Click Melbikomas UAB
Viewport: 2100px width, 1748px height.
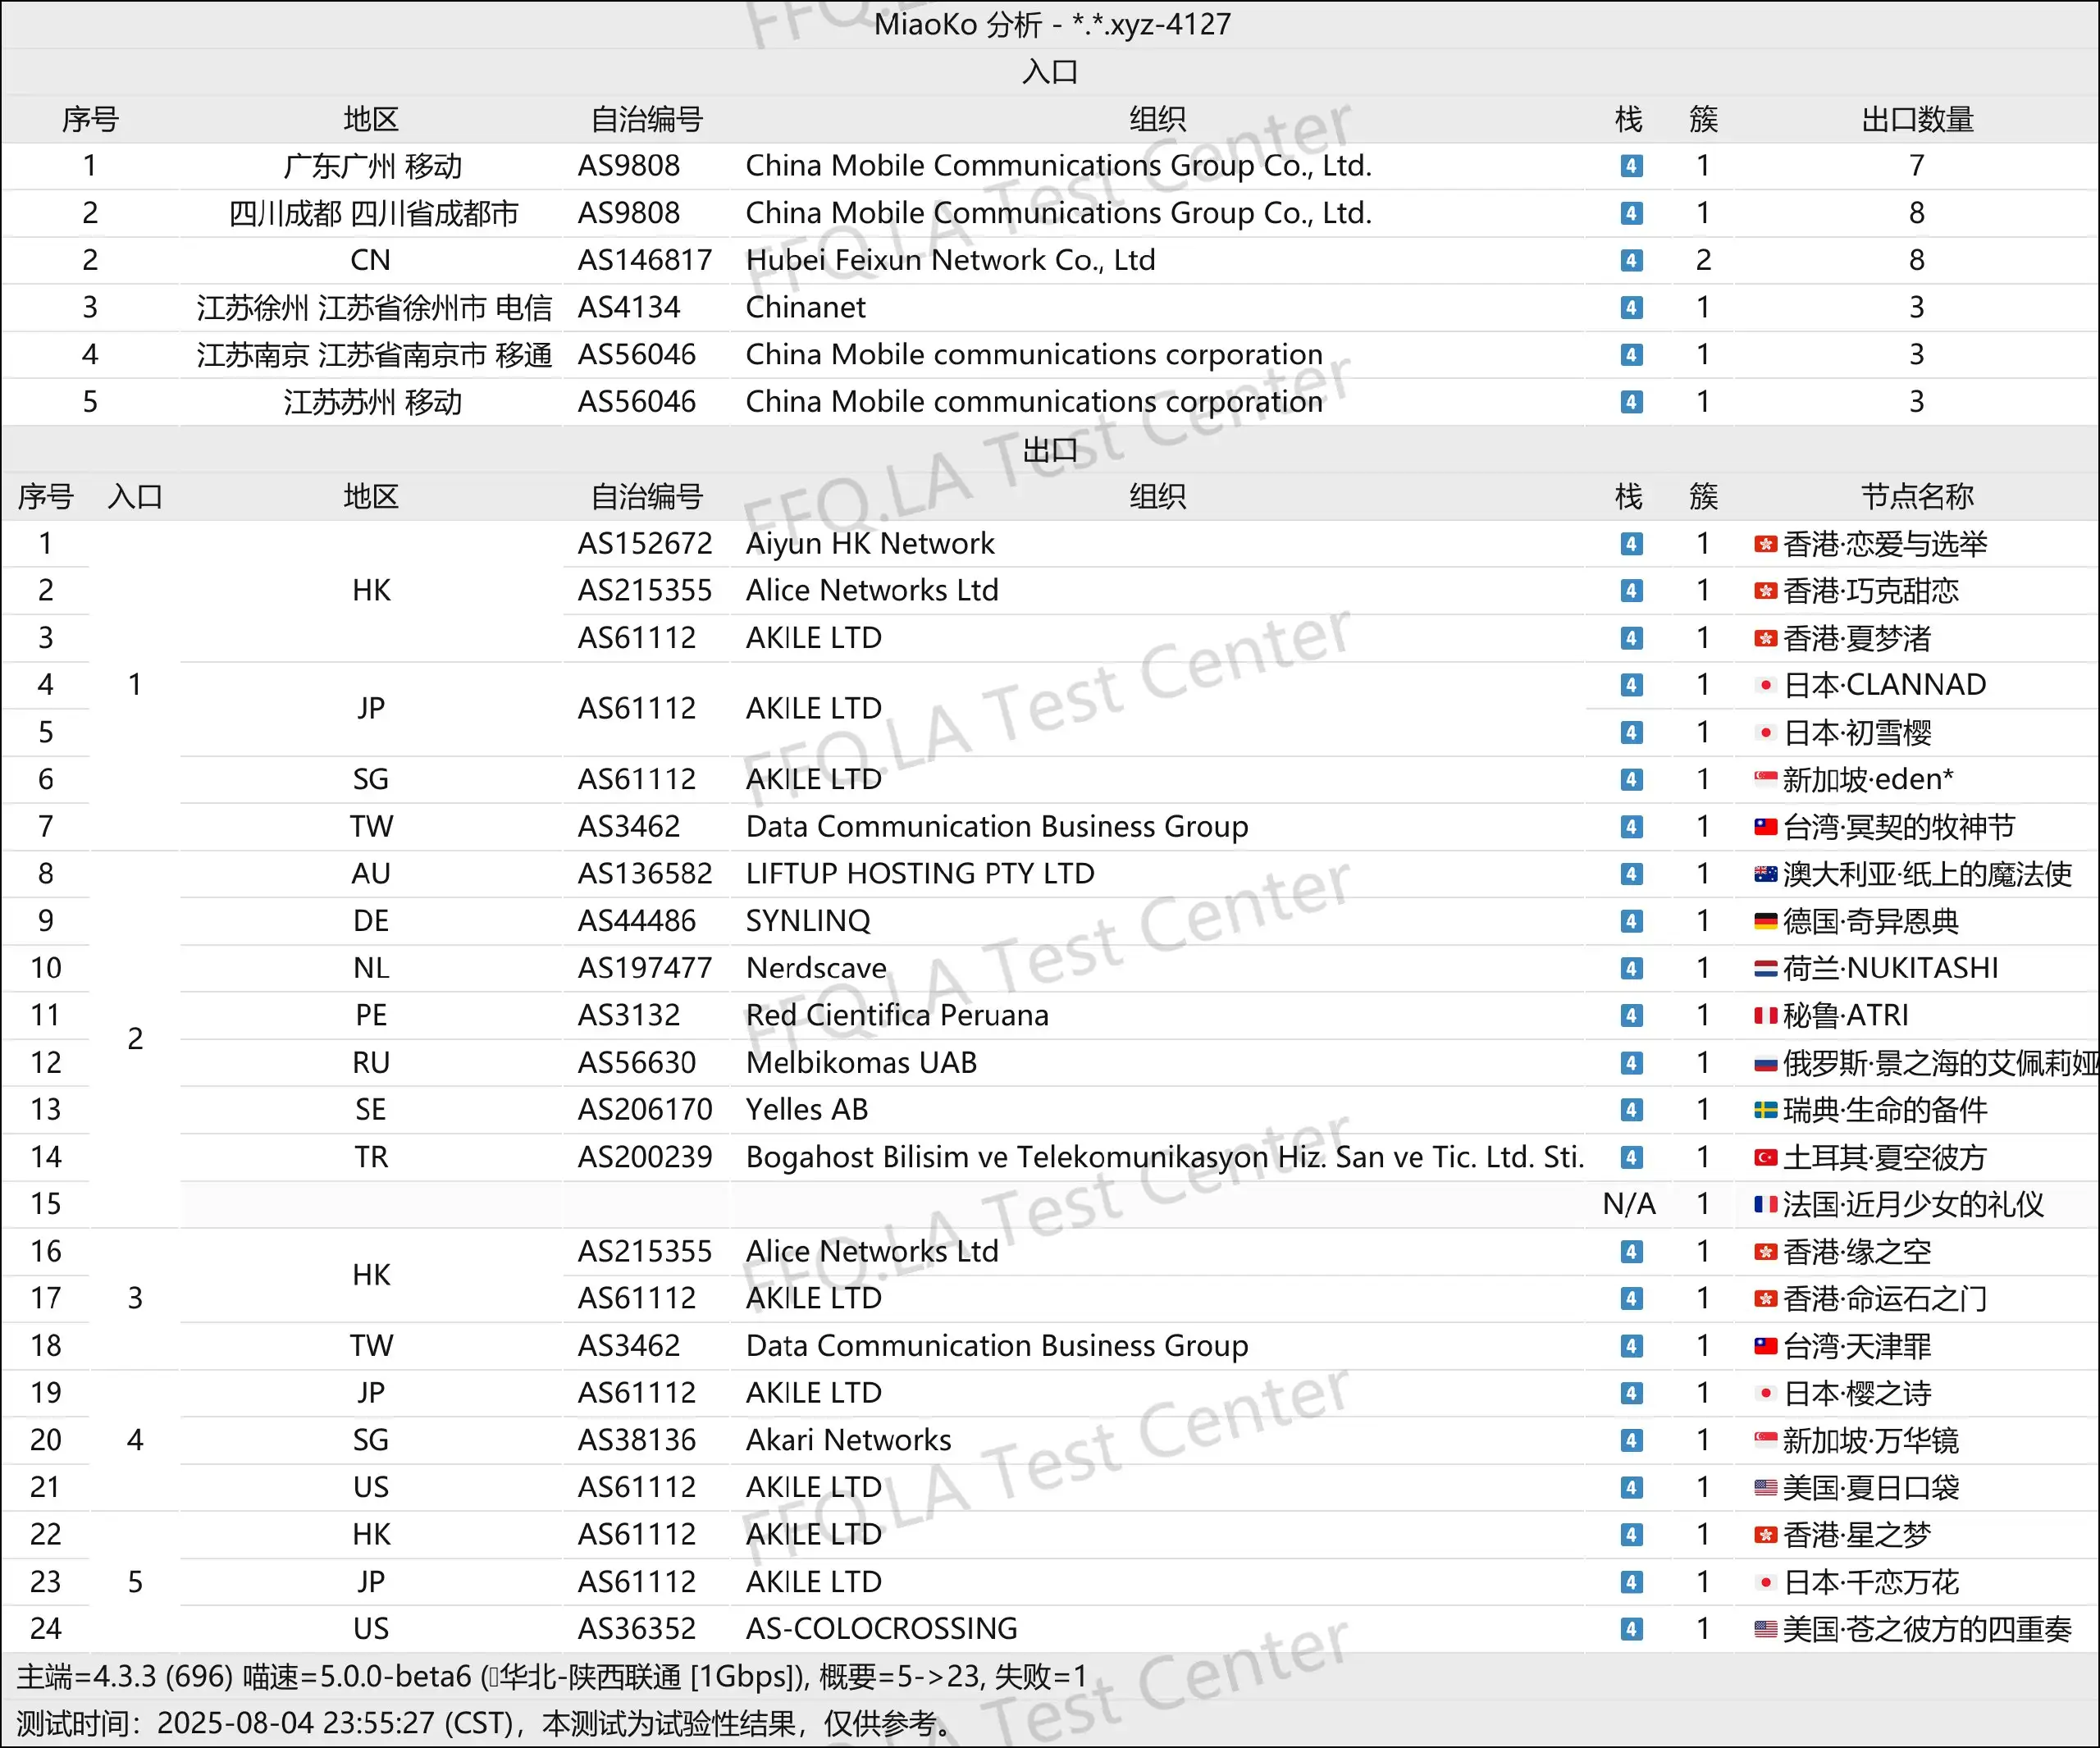(861, 1063)
